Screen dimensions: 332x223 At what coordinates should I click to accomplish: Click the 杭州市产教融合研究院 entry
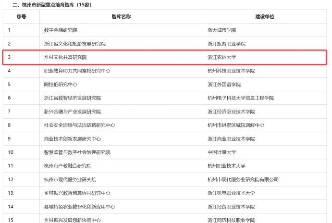[x=67, y=166]
